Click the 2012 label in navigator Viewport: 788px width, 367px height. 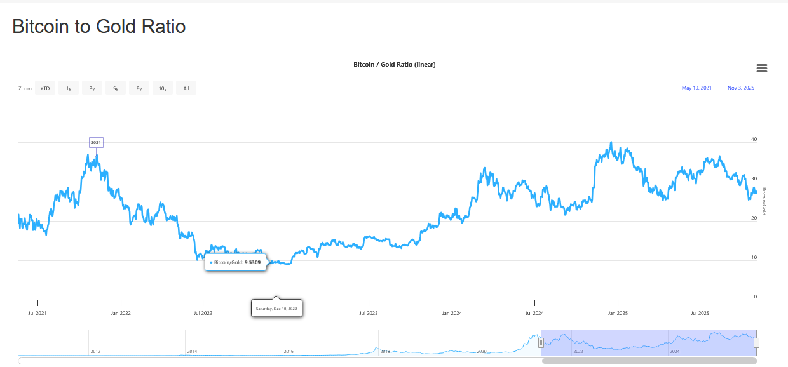point(95,351)
